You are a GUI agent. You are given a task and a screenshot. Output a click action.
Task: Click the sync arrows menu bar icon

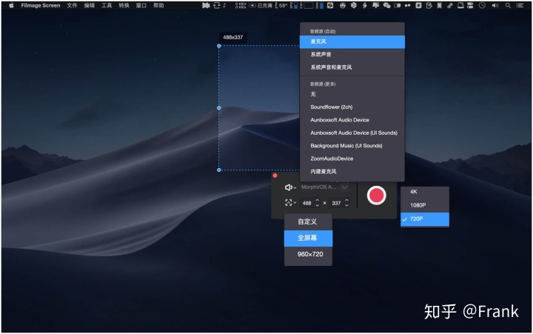click(216, 5)
